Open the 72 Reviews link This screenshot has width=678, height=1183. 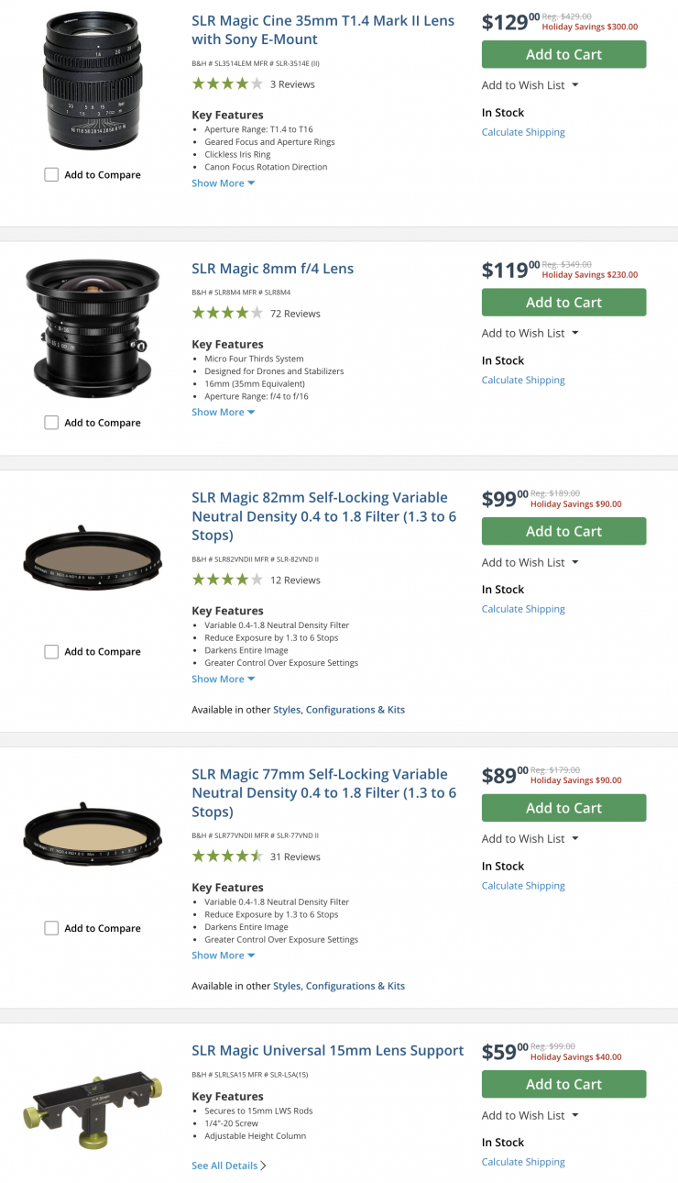pos(295,314)
